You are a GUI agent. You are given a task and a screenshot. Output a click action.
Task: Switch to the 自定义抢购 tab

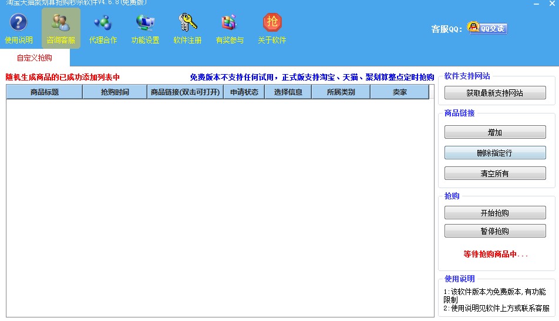click(35, 58)
